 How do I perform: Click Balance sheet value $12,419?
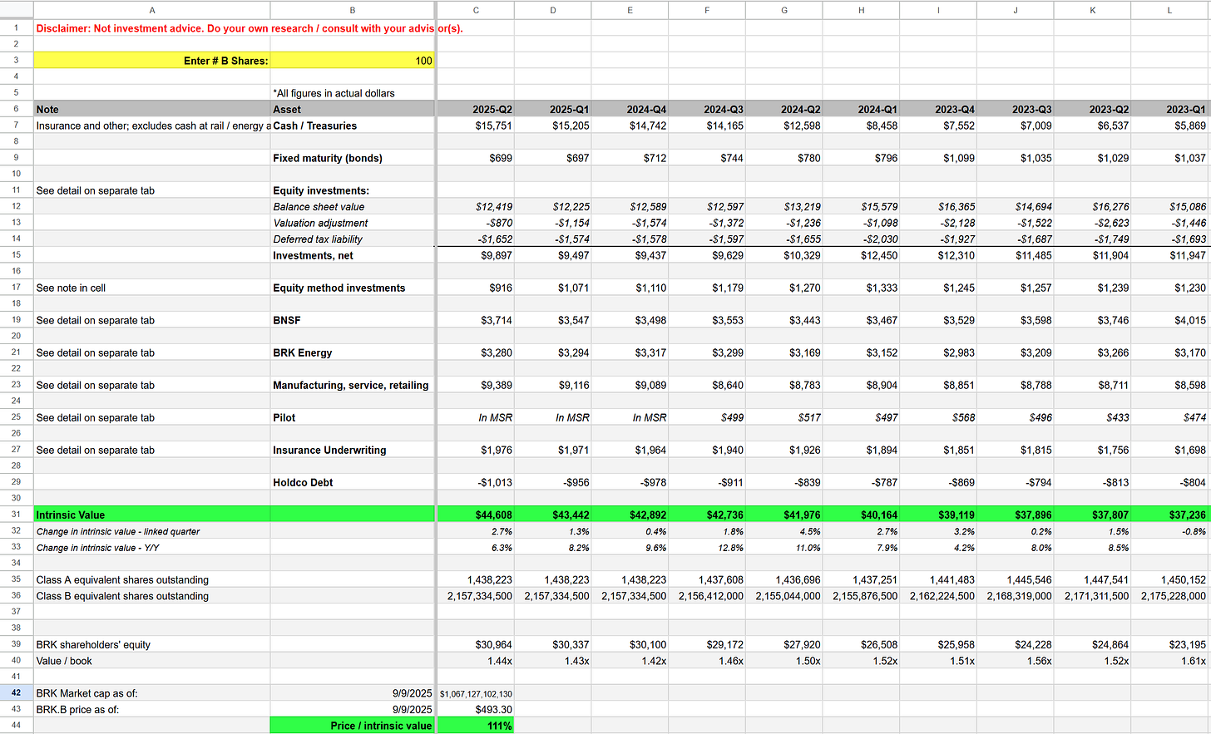pos(493,207)
